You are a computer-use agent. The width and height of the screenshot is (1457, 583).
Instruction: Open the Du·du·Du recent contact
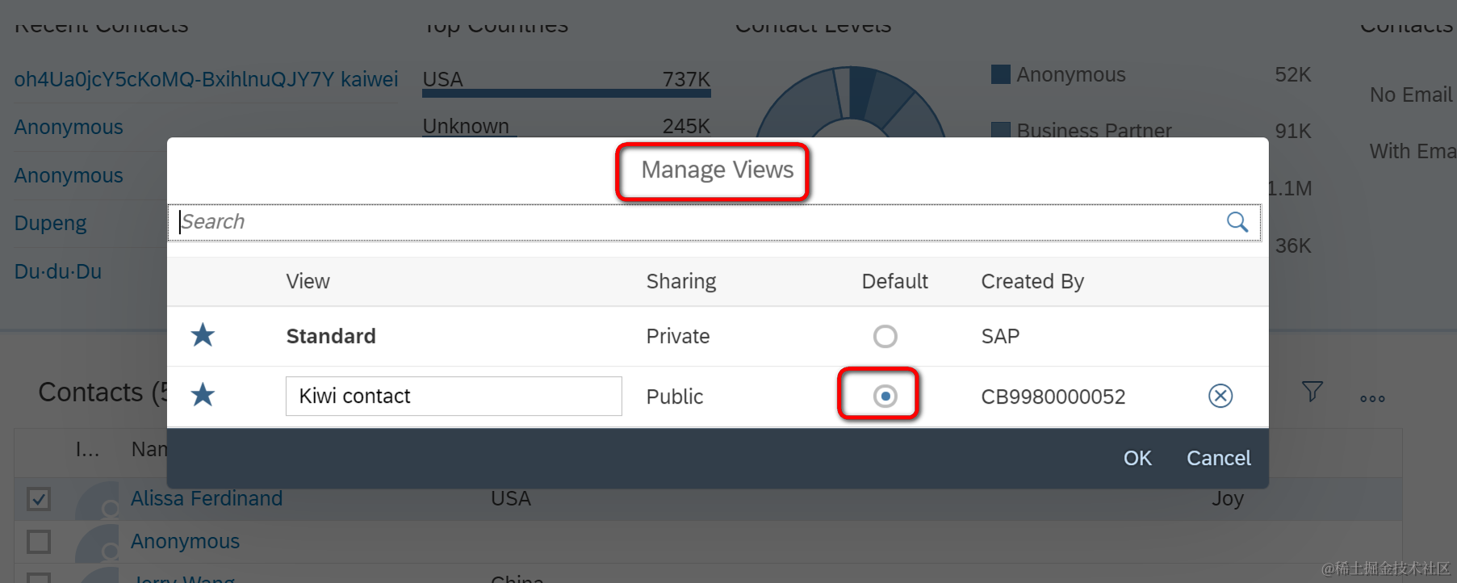click(x=58, y=271)
